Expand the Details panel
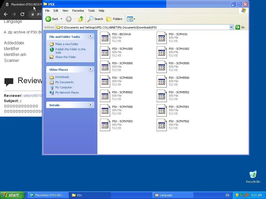The image size is (266, 199). (x=90, y=105)
